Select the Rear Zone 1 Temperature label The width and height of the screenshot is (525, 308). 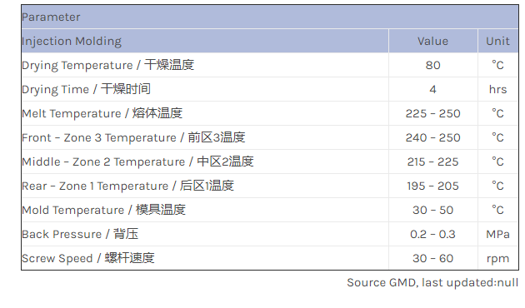pos(127,186)
